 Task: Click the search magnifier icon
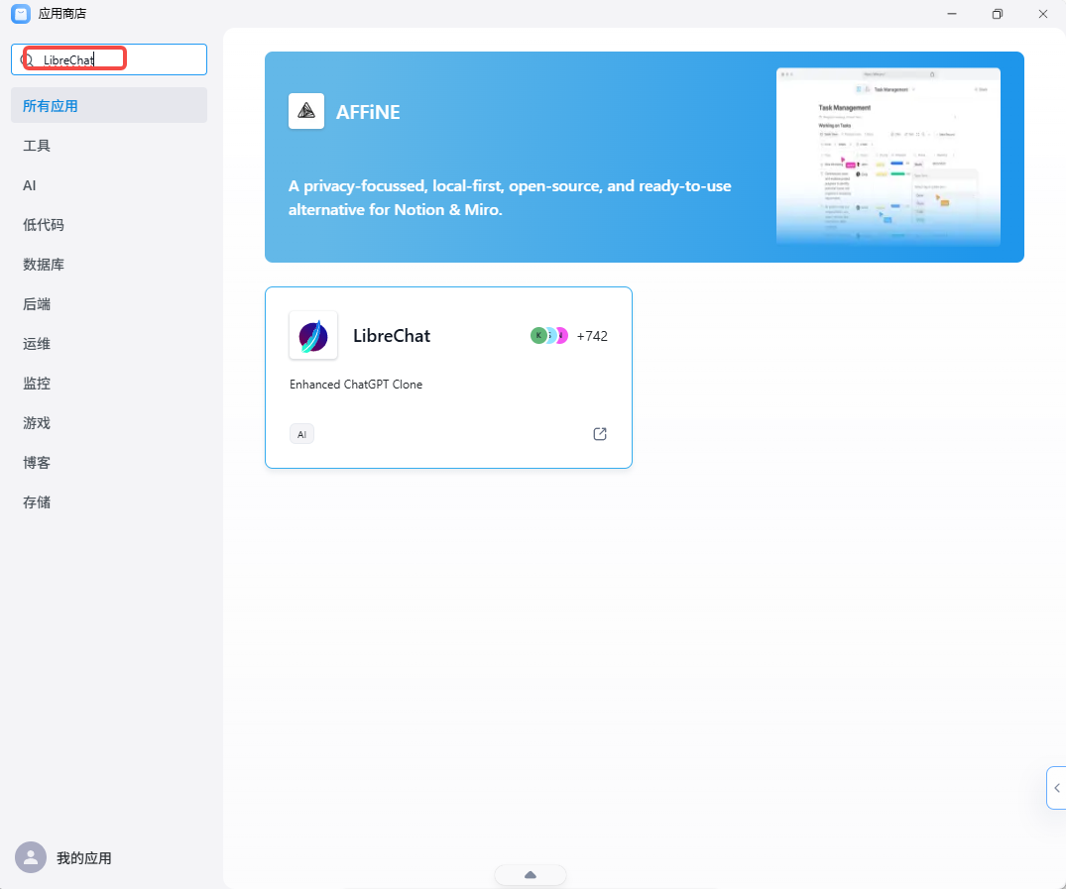(27, 59)
